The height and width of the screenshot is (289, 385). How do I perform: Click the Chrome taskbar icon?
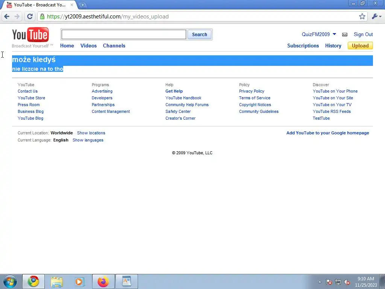33,281
